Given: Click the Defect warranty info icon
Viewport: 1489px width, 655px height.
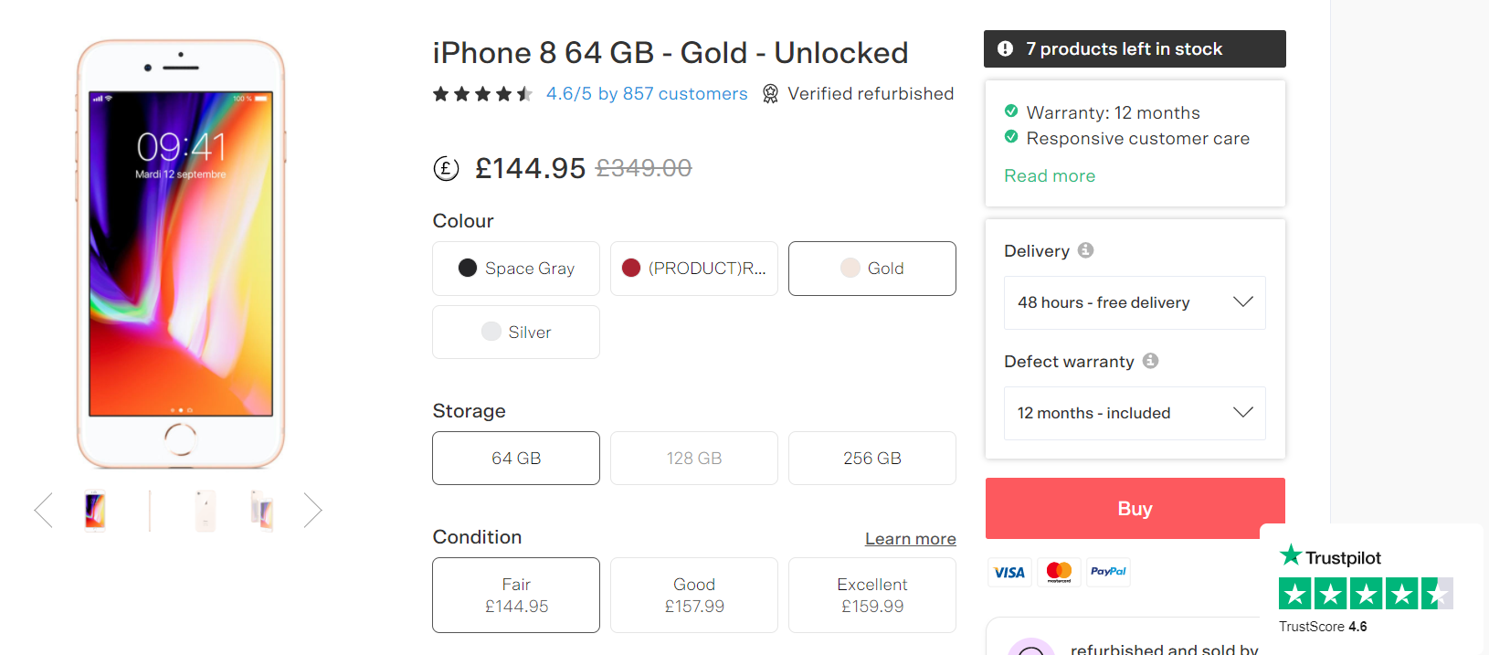Looking at the screenshot, I should pyautogui.click(x=1150, y=361).
